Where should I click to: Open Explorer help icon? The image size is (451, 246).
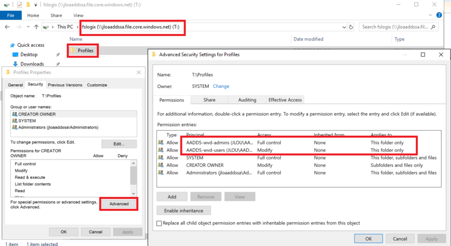(439, 15)
